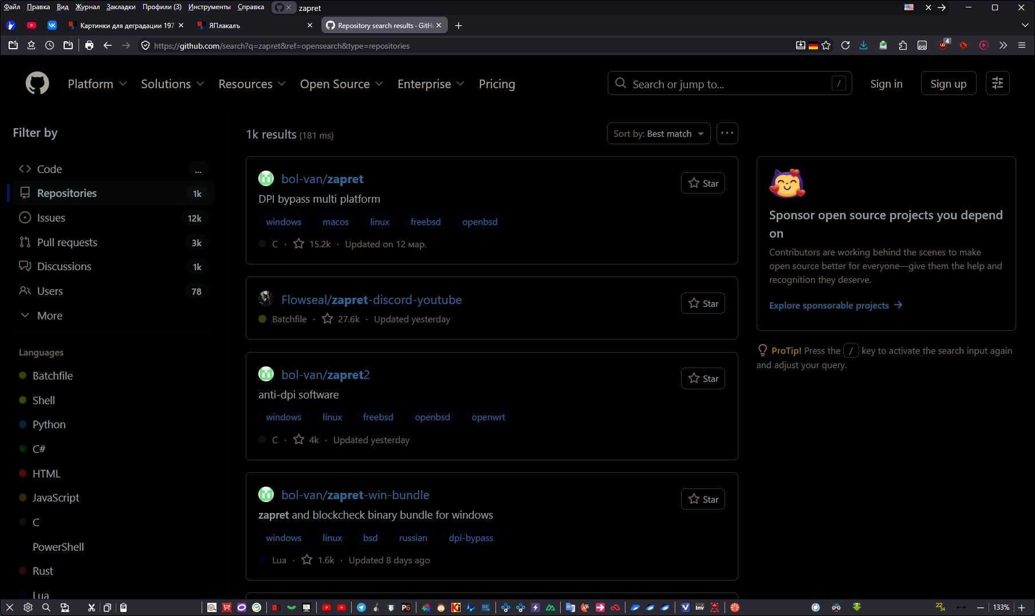Screen dimensions: 1035x616
Task: Print the page using the printer icon
Action: point(89,46)
